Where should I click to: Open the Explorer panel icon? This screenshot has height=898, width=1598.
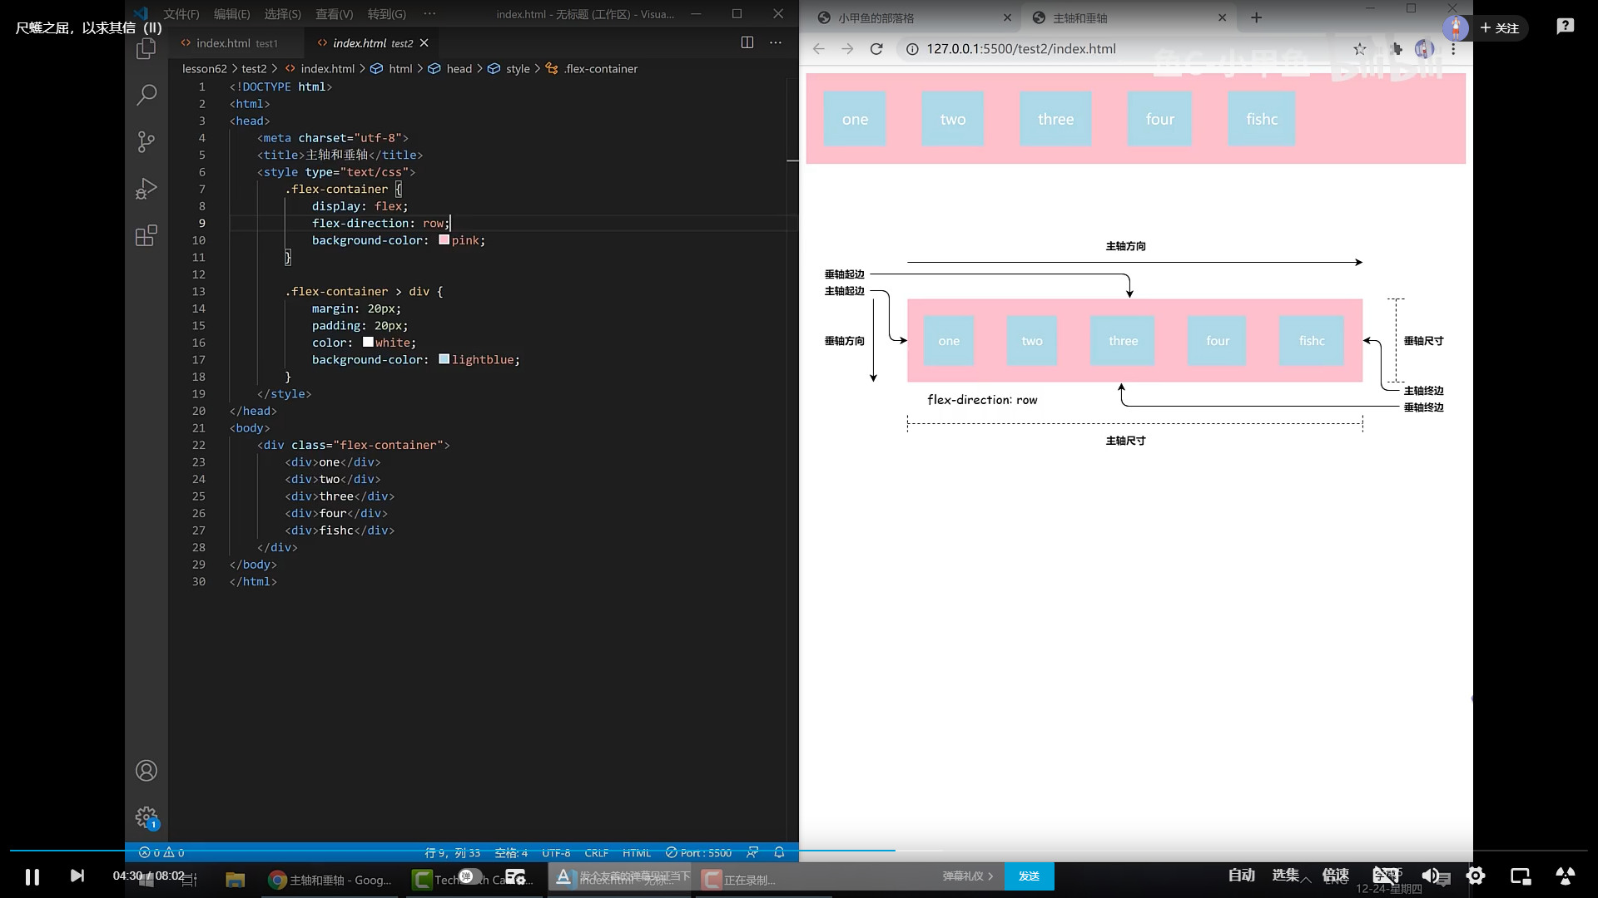pos(146,49)
